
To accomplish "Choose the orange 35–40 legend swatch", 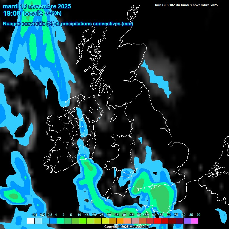I will click(120, 221).
